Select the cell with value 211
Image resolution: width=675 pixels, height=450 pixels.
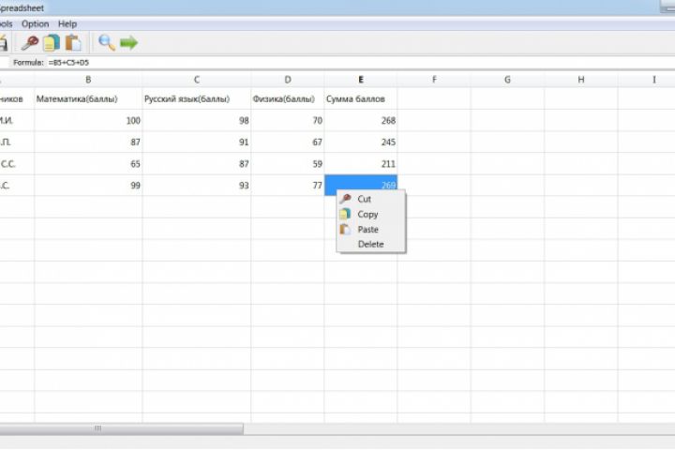[361, 164]
